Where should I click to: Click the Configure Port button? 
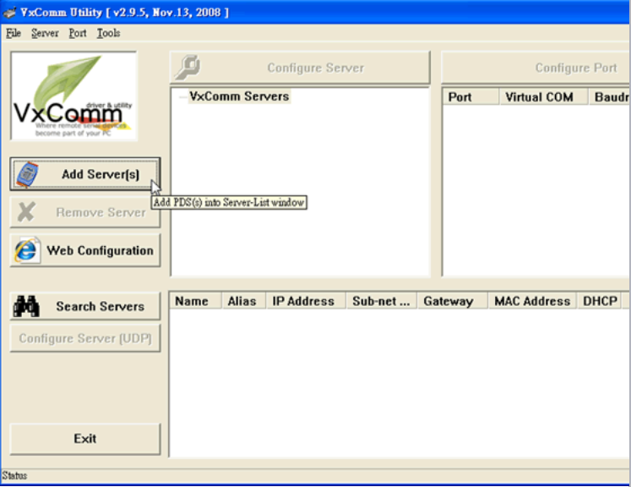(x=536, y=68)
